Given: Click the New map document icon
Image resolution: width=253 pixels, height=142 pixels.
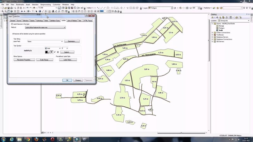Looking at the screenshot, I should [x=3, y=8].
